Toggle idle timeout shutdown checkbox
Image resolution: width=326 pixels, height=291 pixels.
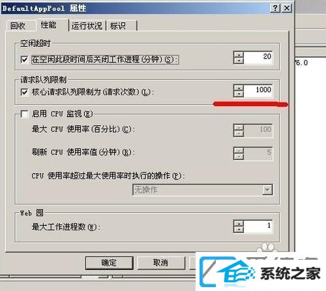click(24, 59)
